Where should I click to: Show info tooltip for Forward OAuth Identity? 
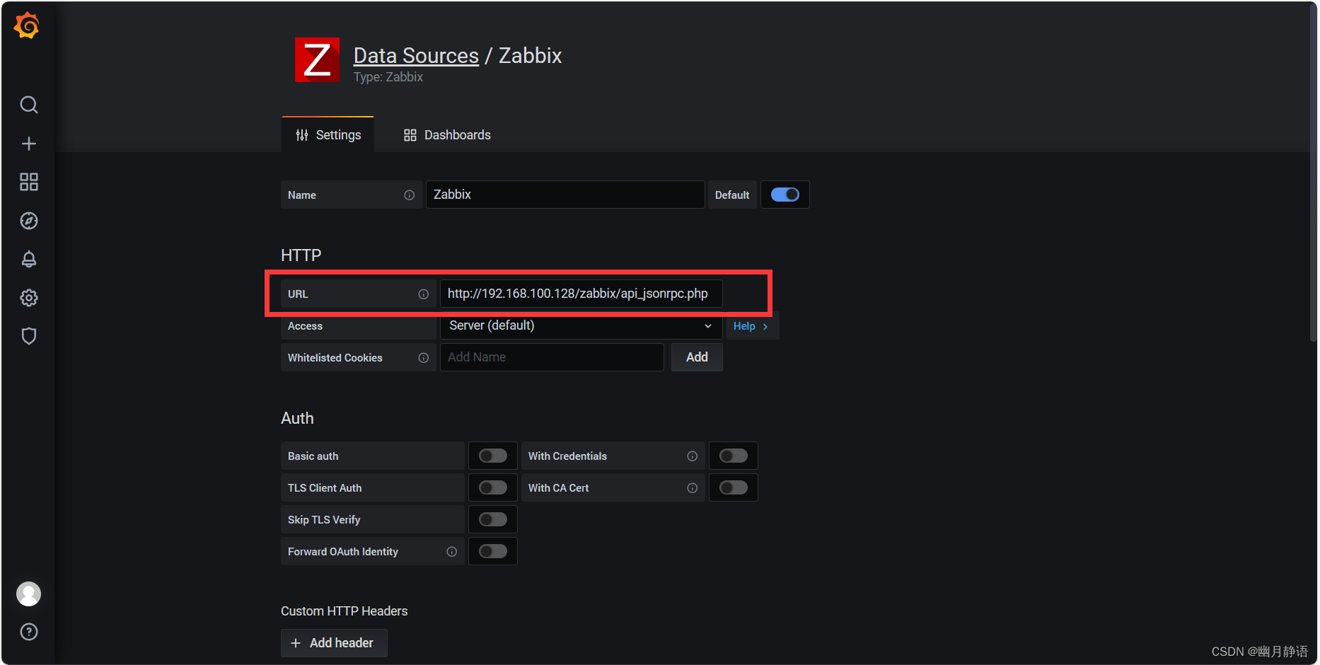pyautogui.click(x=451, y=552)
